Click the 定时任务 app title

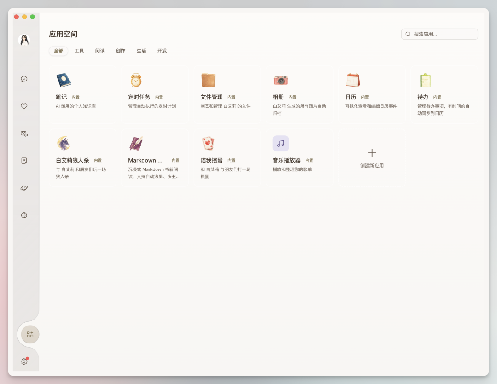pyautogui.click(x=139, y=97)
